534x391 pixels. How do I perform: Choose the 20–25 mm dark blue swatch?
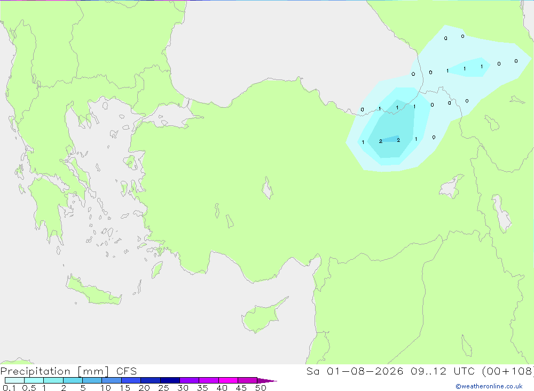point(151,380)
